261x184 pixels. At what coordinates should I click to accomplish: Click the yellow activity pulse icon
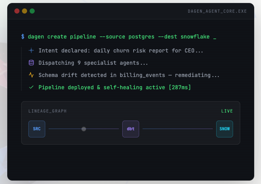(31, 75)
